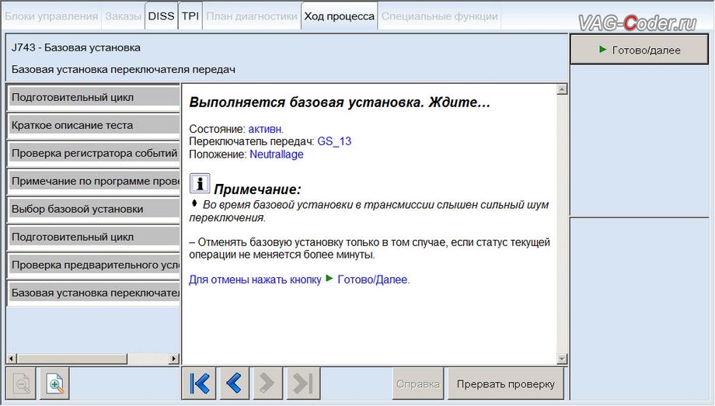The width and height of the screenshot is (715, 406).
Task: Open the План диагностики tab
Action: pyautogui.click(x=252, y=16)
